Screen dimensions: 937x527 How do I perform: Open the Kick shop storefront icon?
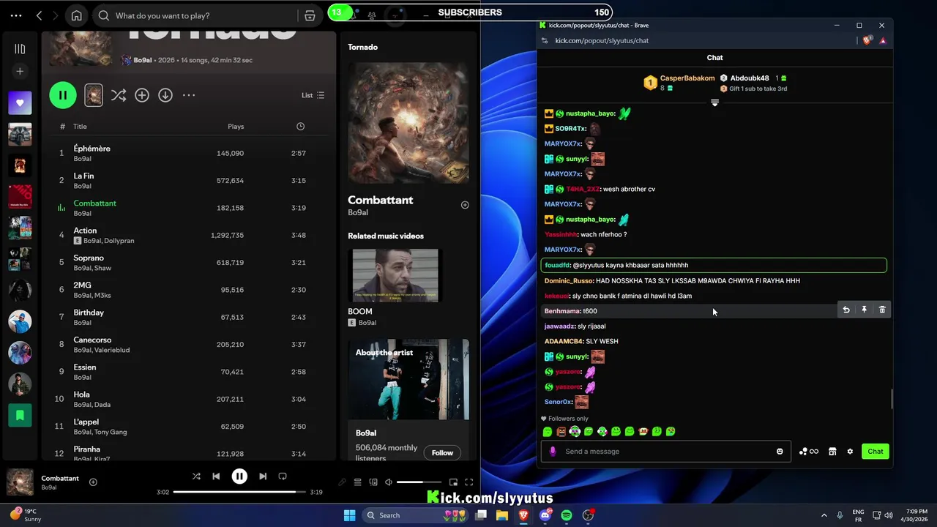click(832, 452)
